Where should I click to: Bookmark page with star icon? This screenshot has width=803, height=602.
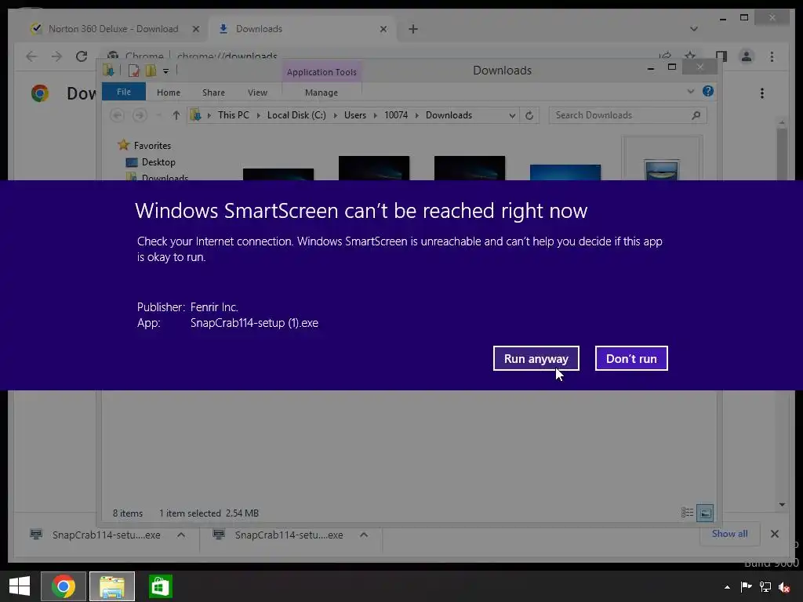(x=690, y=56)
